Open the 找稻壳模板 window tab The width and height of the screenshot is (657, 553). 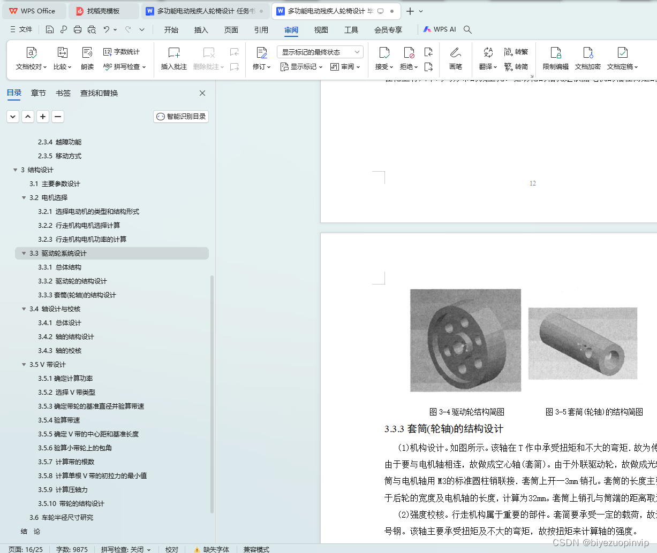point(104,11)
